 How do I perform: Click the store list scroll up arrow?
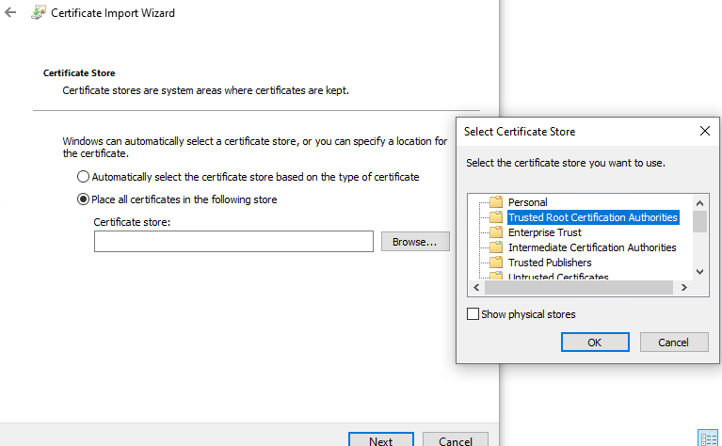[x=700, y=203]
